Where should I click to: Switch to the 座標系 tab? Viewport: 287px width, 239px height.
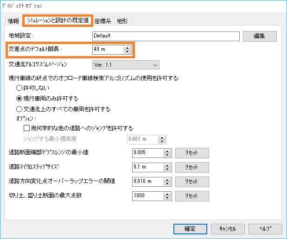click(x=103, y=21)
